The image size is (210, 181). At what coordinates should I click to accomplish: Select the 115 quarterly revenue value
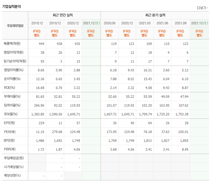167,44
